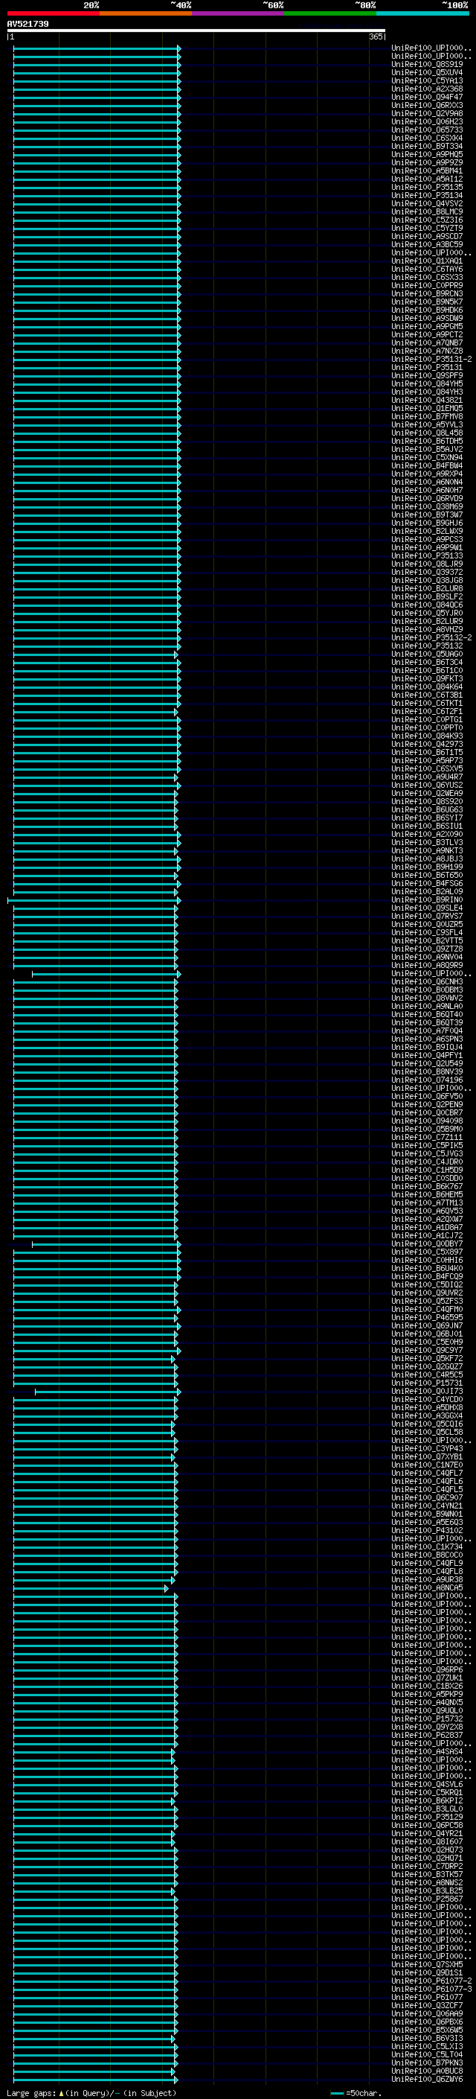The height and width of the screenshot is (2099, 476).
Task: Select hit label UniRef100_Q9FKT3
Action: (x=427, y=679)
